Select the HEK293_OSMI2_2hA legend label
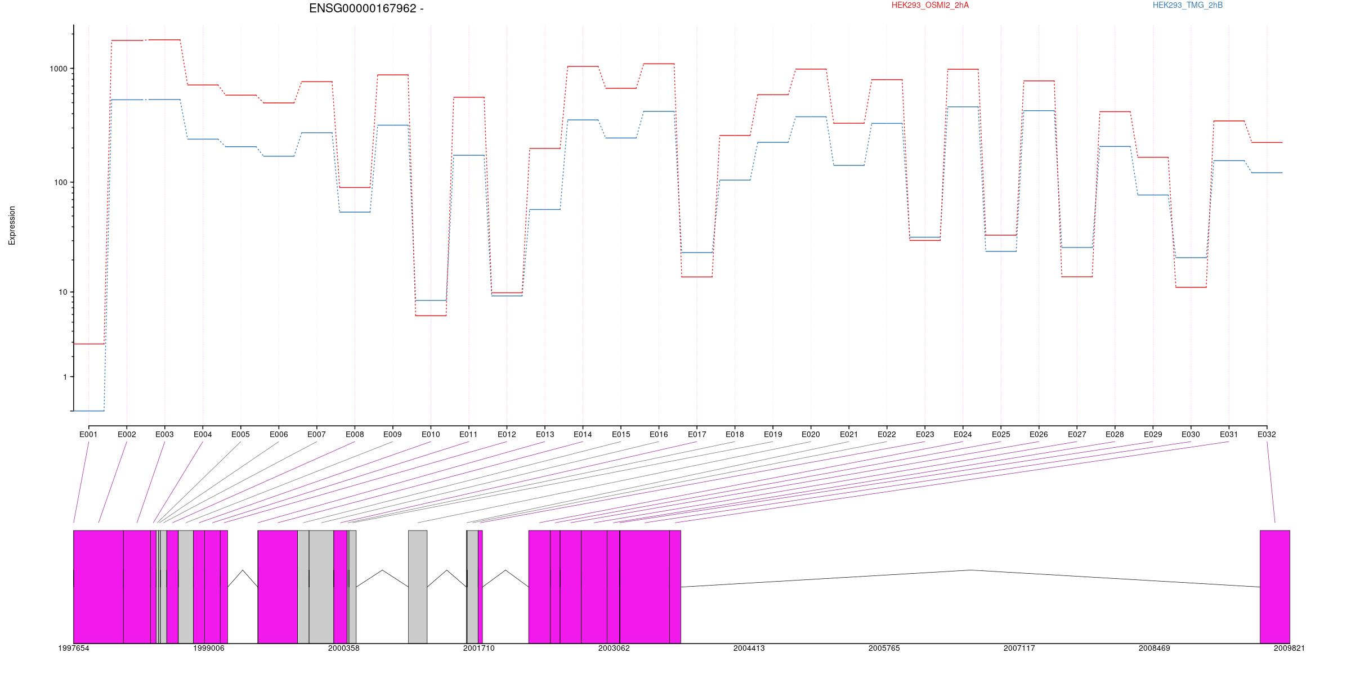Image resolution: width=1351 pixels, height=675 pixels. tap(930, 5)
